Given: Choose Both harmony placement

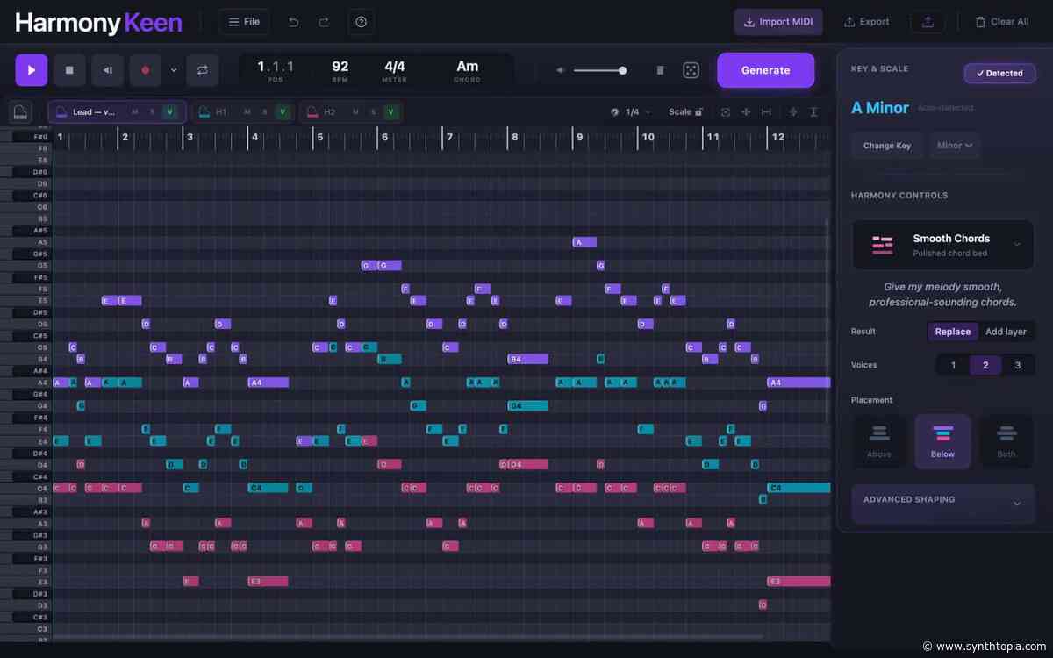Looking at the screenshot, I should (x=1006, y=441).
